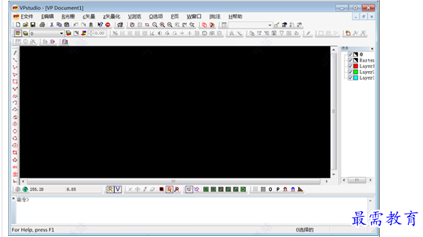Redo the last undone action
423x237 pixels.
[83, 25]
